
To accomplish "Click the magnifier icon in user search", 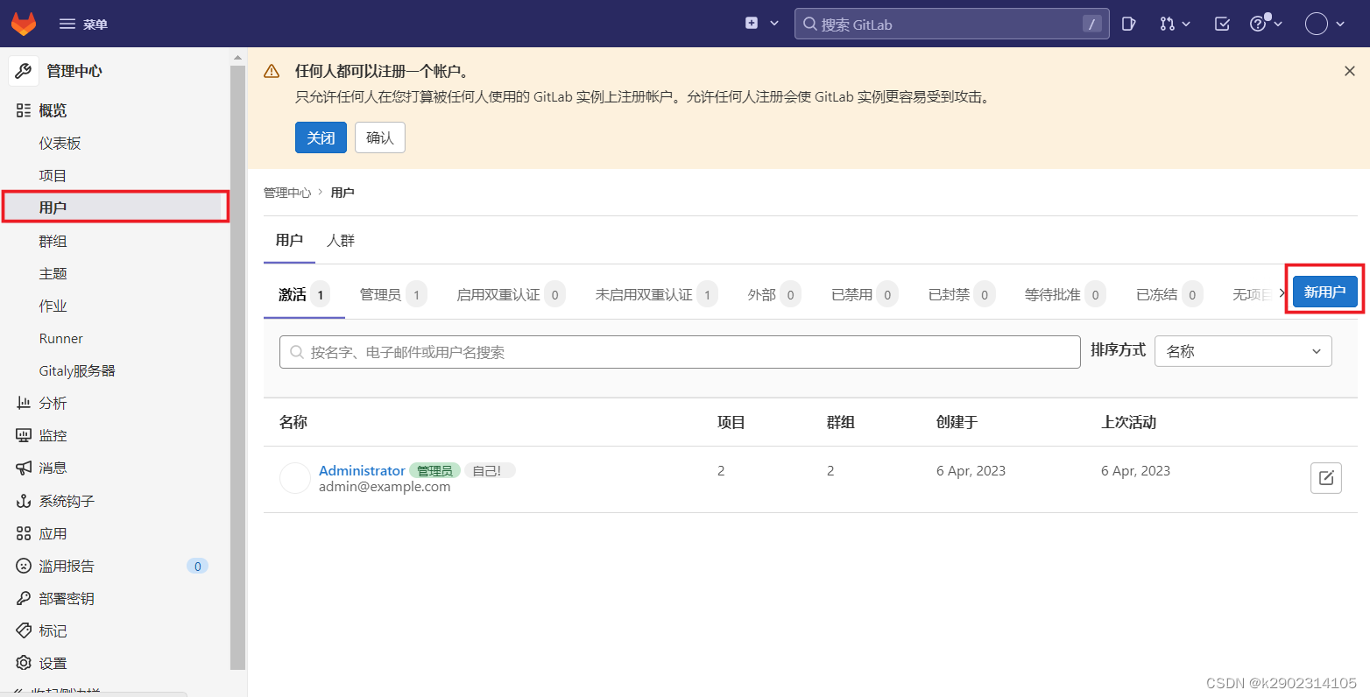I will [297, 352].
